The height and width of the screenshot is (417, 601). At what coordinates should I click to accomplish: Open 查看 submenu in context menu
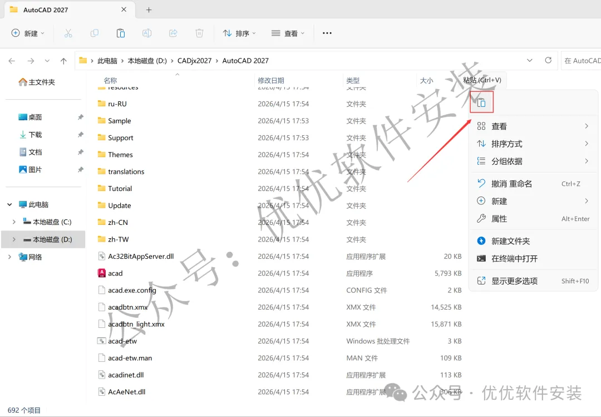533,126
